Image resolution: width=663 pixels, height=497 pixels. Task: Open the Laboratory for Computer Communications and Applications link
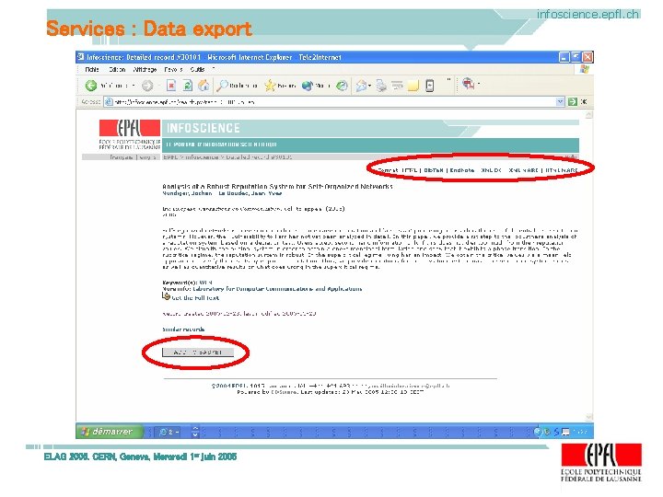coord(277,289)
